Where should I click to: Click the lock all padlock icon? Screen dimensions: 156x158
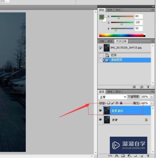121,103
